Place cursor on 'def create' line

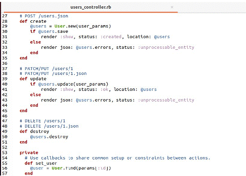33,21
